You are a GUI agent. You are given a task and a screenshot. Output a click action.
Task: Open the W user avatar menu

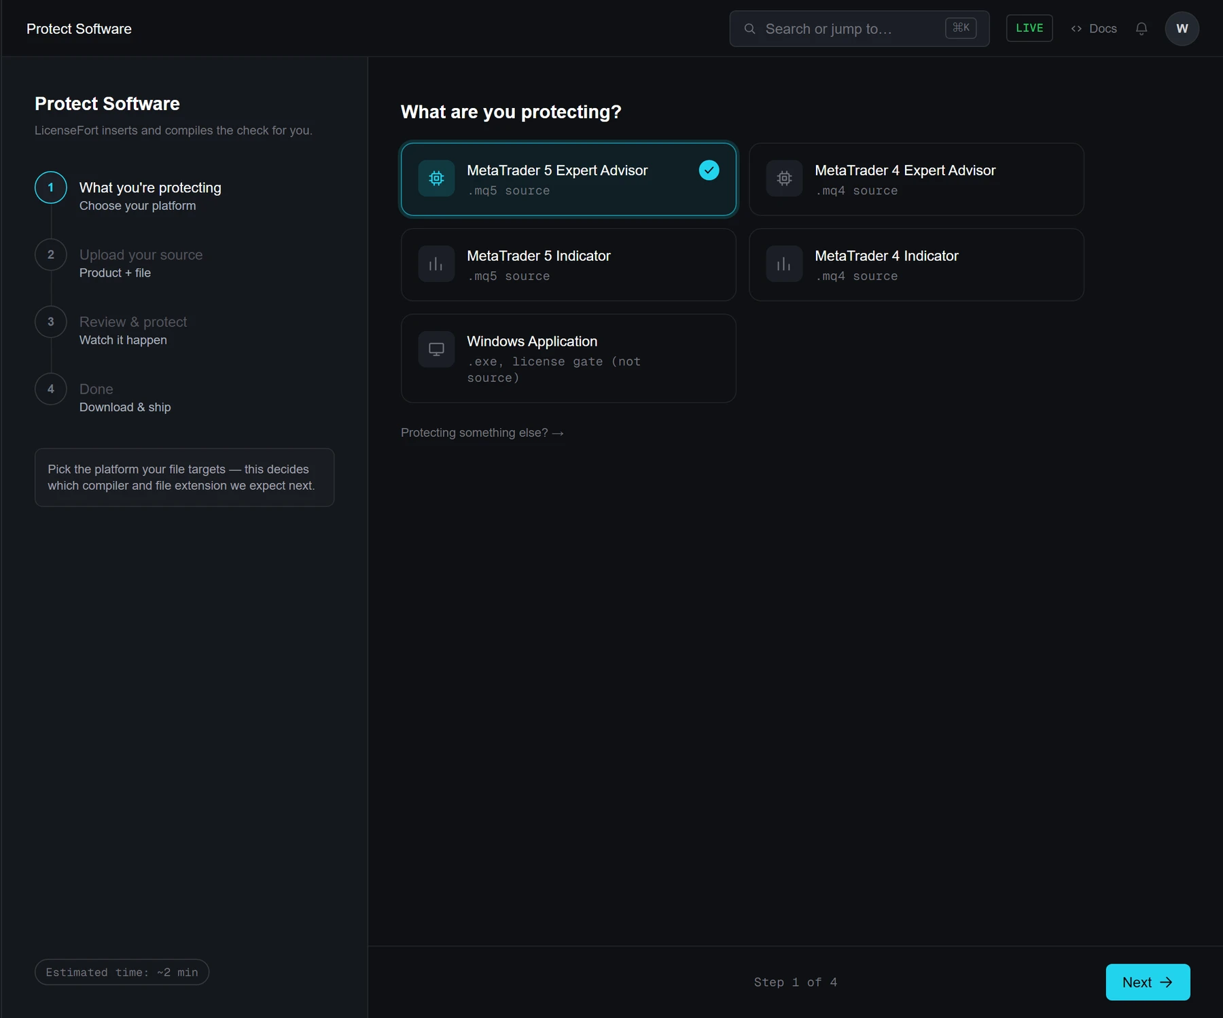1182,29
